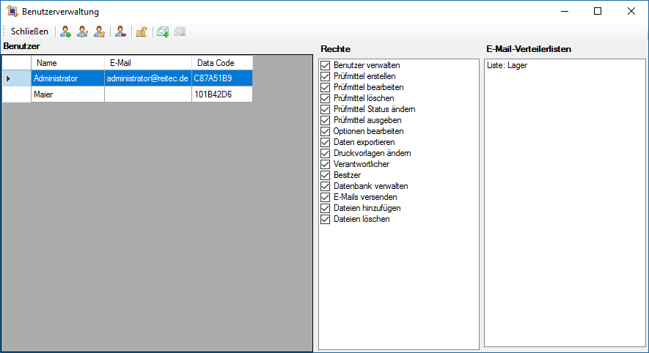The width and height of the screenshot is (649, 353).
Task: Click the delete user icon with red minus
Action: click(120, 31)
